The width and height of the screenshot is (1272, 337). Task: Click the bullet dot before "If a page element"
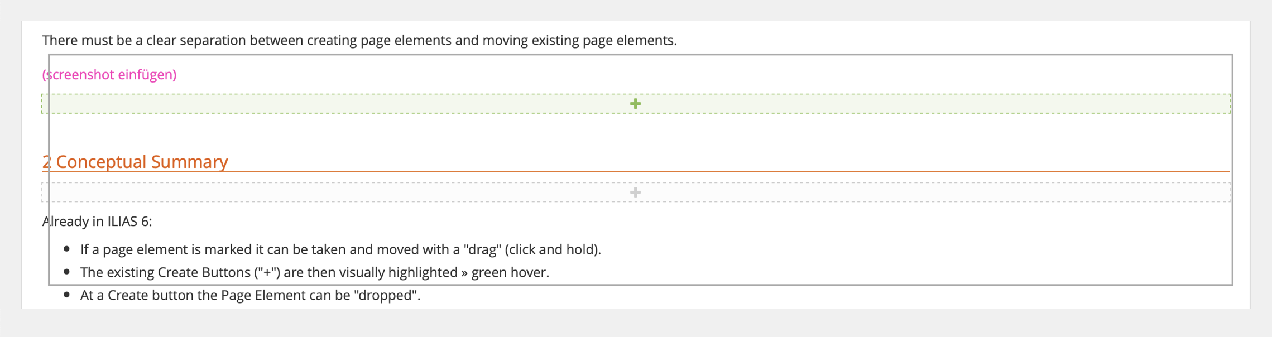[67, 249]
